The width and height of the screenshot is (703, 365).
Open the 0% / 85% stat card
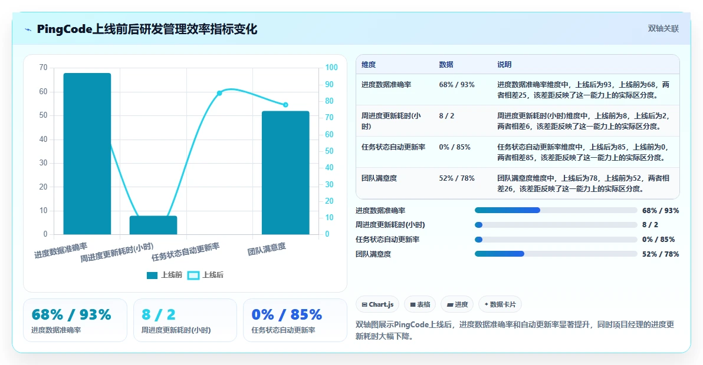click(295, 320)
